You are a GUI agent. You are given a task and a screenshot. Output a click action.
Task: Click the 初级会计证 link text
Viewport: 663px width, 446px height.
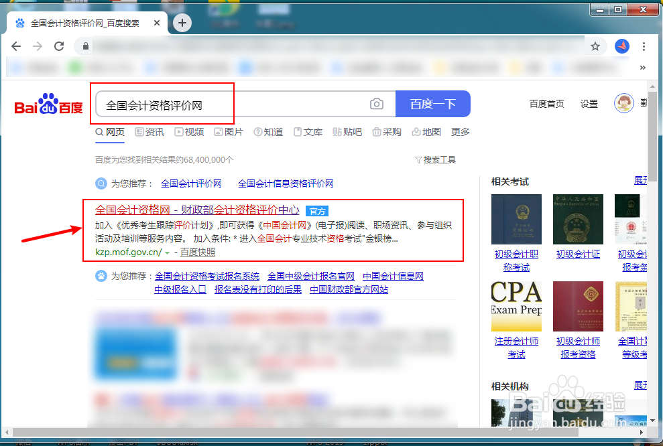click(x=578, y=254)
